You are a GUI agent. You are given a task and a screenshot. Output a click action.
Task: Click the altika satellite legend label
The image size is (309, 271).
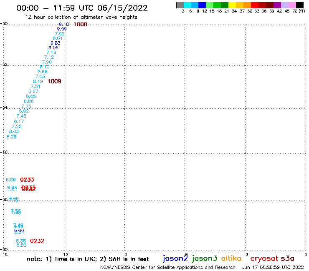click(x=231, y=258)
